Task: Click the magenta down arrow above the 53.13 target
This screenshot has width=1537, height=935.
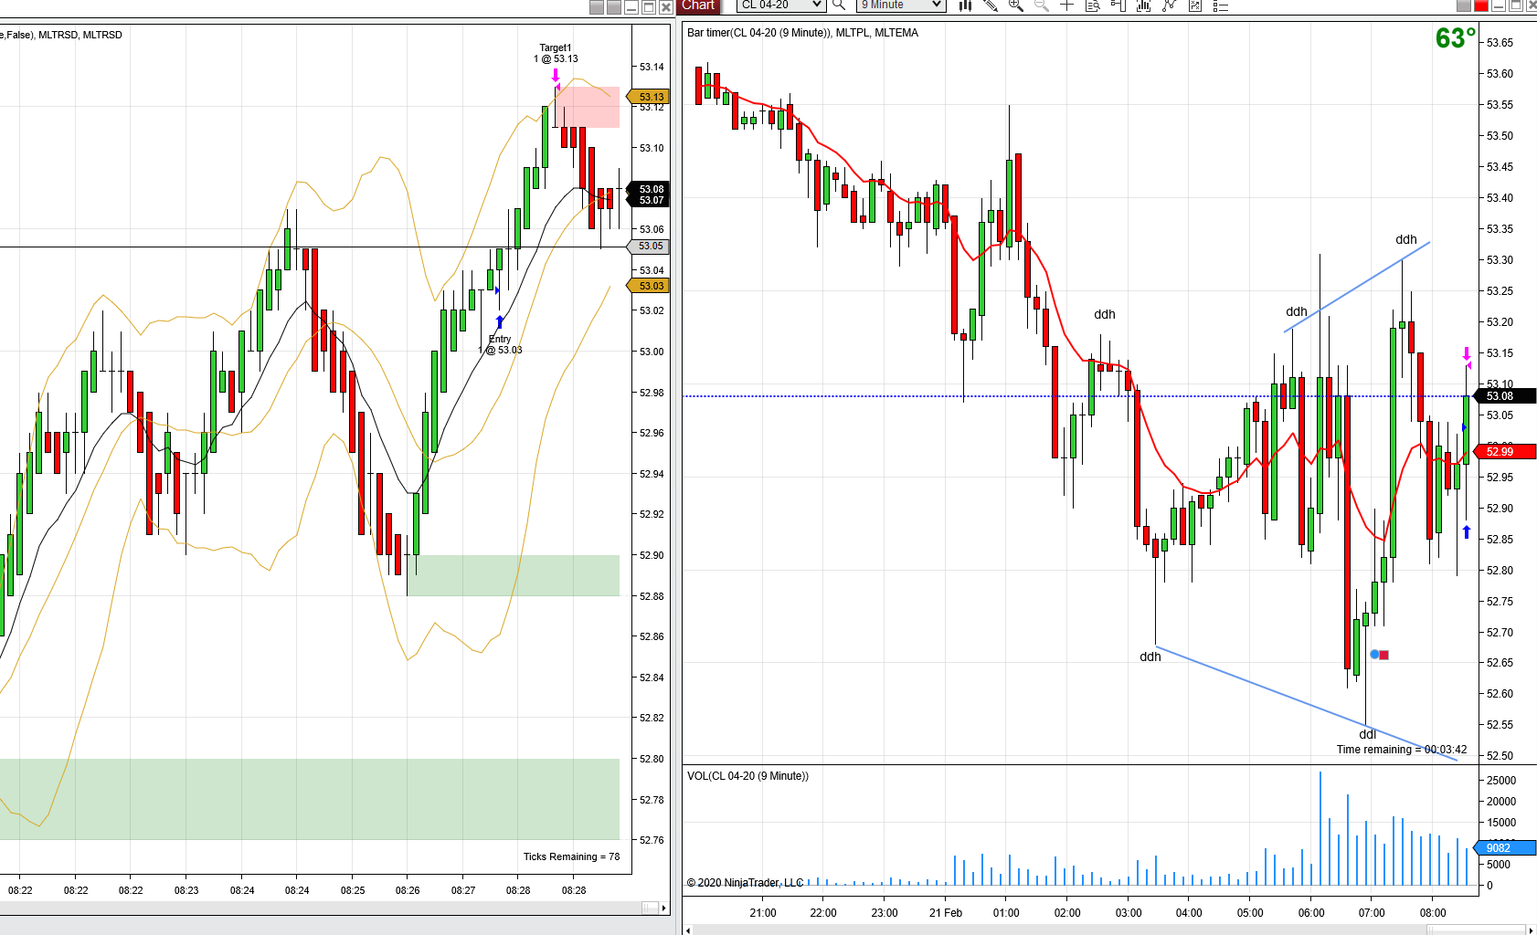Action: click(555, 75)
